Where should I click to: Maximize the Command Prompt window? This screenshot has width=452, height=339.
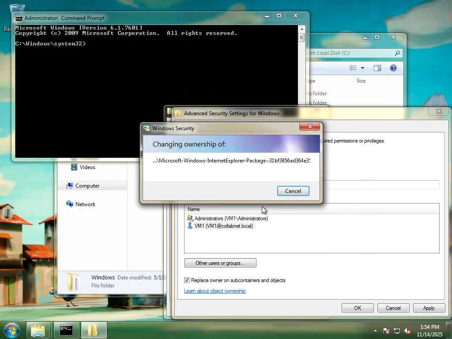pos(279,15)
